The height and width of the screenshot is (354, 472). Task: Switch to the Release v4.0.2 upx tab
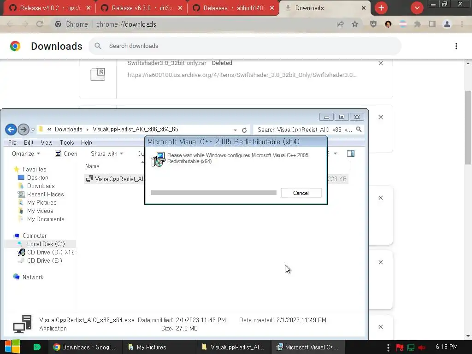coord(50,8)
